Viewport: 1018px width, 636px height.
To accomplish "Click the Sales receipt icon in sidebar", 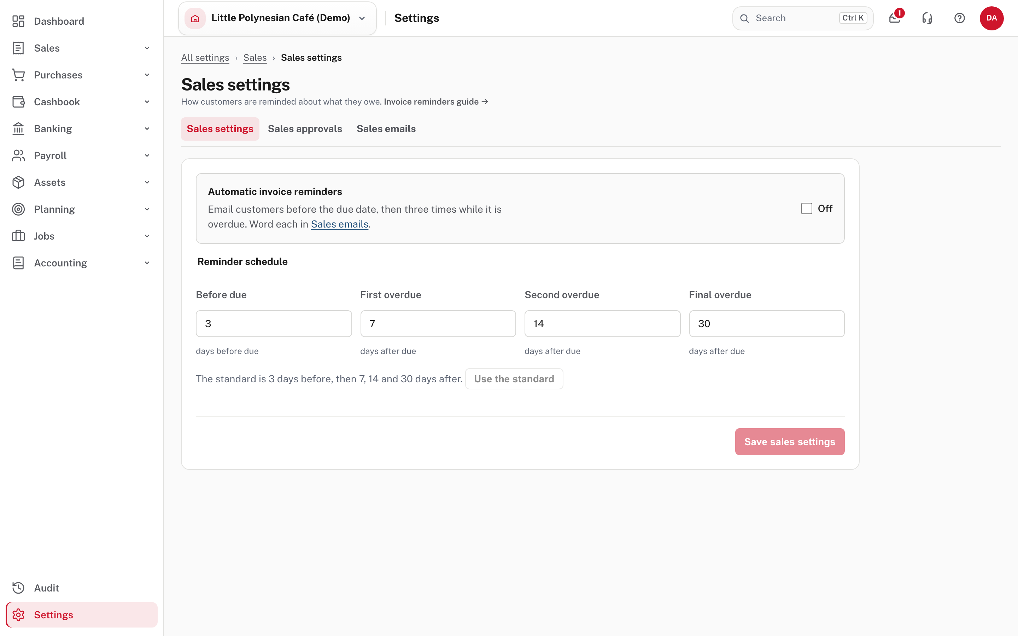I will 18,48.
